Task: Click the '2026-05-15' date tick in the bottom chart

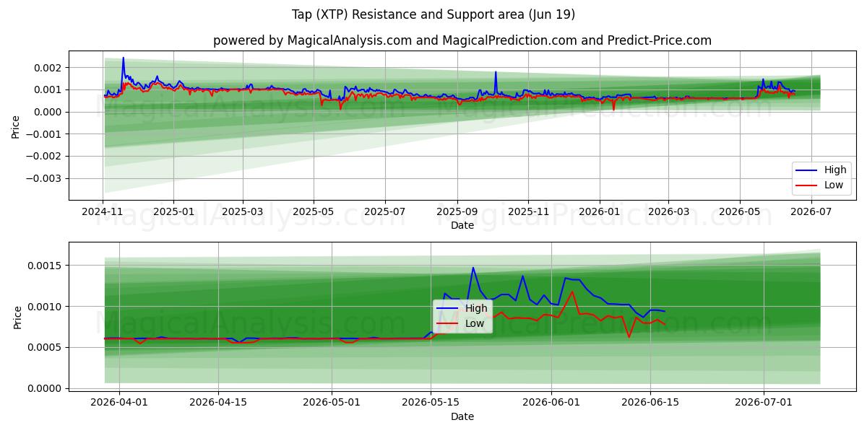Action: 431,404
